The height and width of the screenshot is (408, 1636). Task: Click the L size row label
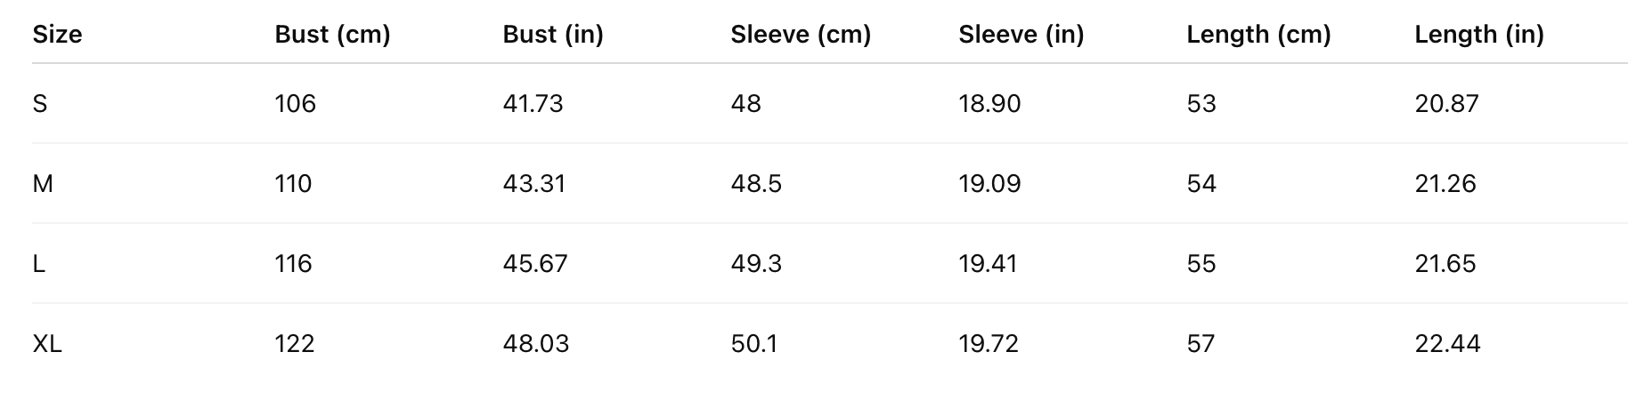(x=38, y=264)
